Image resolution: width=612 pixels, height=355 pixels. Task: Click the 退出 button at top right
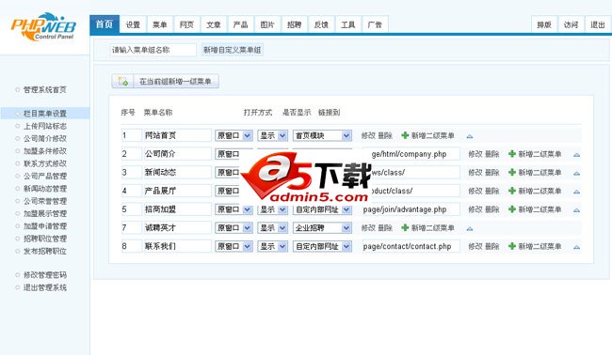point(597,25)
